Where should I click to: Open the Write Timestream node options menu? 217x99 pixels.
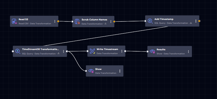pyautogui.click(x=122, y=51)
